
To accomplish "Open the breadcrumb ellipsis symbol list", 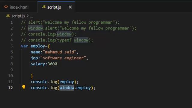I will pos(31,16).
